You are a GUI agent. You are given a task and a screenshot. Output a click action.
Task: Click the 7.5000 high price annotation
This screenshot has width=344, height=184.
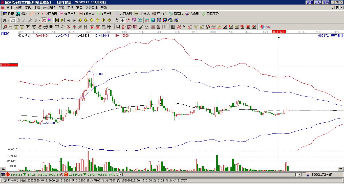98,74
